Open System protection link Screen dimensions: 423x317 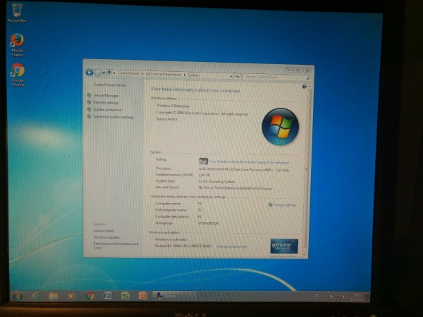click(107, 110)
